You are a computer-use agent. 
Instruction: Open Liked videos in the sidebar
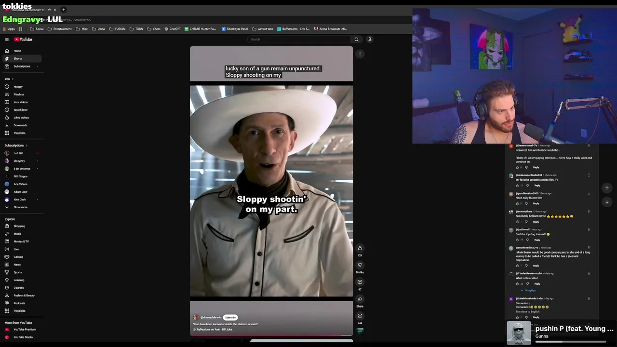(22, 118)
